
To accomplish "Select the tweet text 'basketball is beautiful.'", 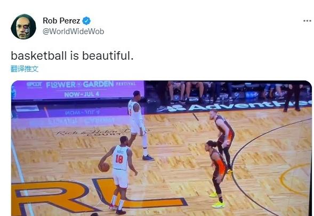I will point(72,55).
